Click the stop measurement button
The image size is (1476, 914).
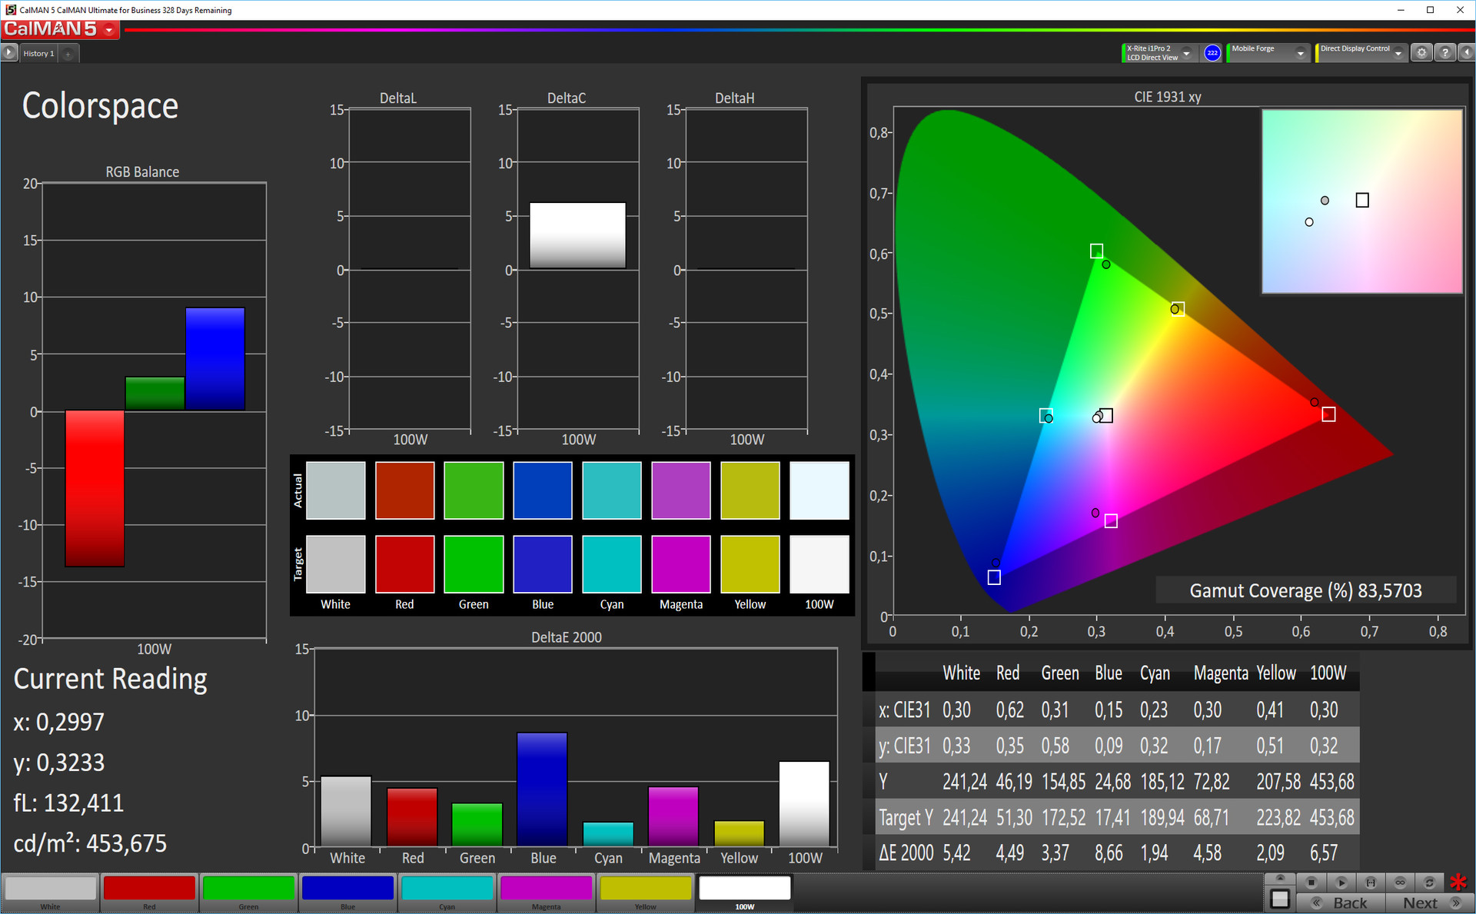point(1311,882)
